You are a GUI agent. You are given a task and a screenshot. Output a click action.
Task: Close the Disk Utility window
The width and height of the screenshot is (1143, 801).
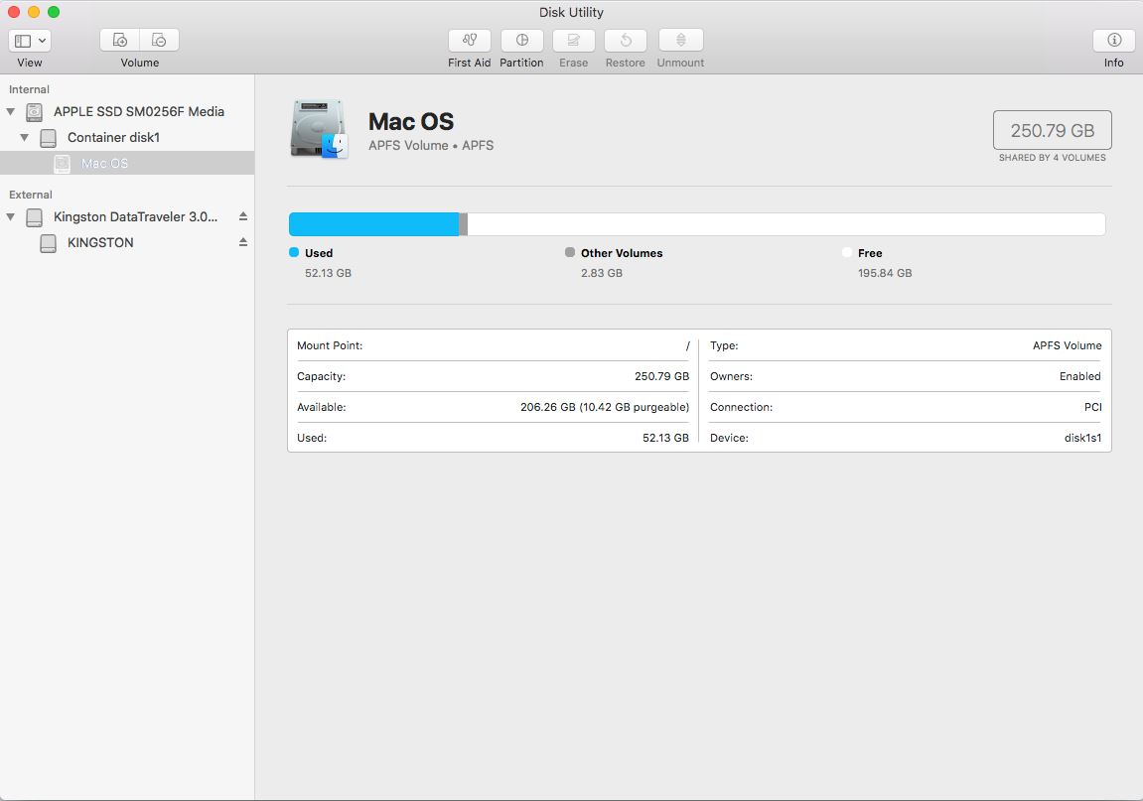coord(14,12)
